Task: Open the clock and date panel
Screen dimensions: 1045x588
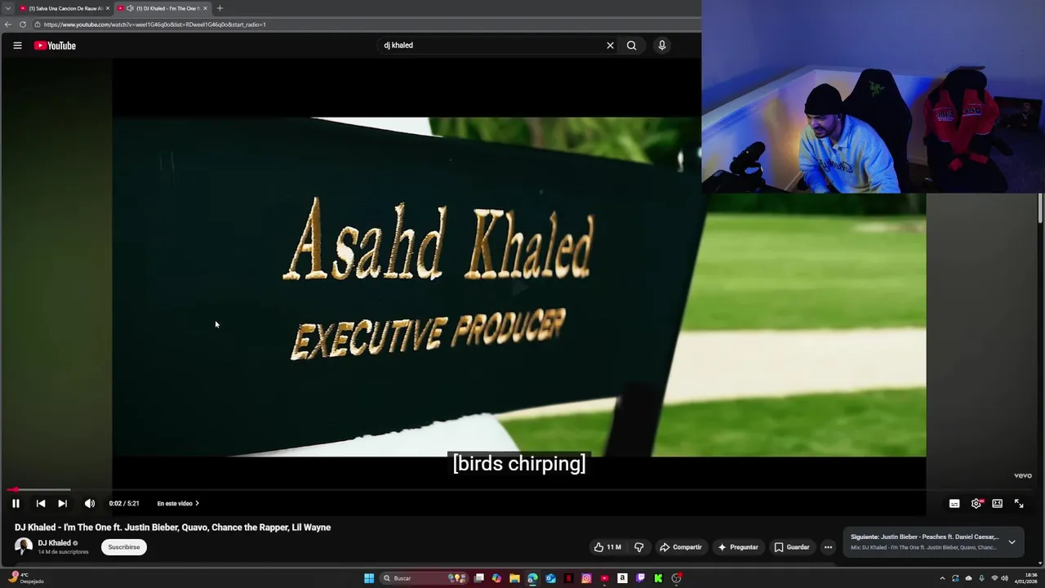Action: [1025, 578]
